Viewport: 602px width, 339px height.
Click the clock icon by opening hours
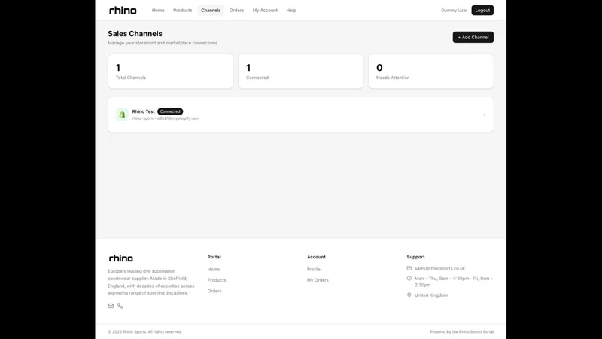(x=409, y=279)
